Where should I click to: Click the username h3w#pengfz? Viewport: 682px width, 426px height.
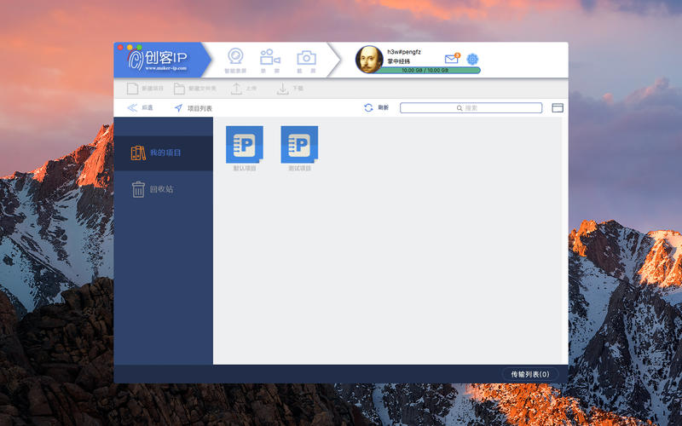[x=404, y=52]
